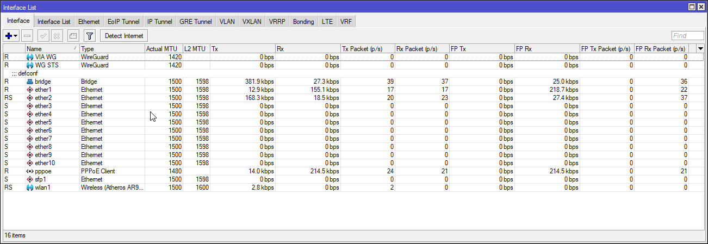Screen dimensions: 708x244
Task: Open the EoIP Tunnel tab
Action: pyautogui.click(x=123, y=22)
